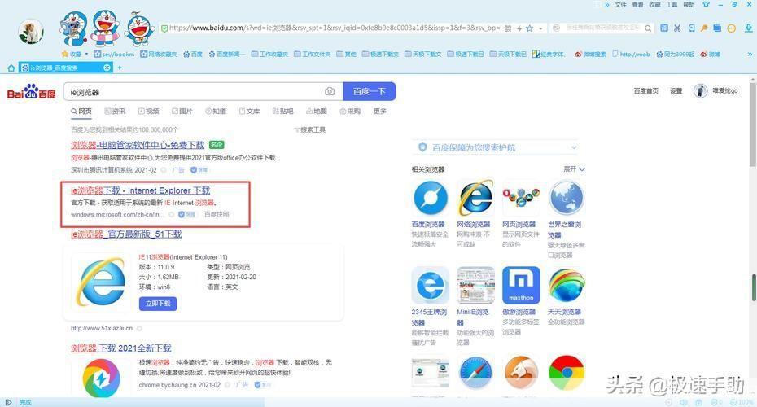The width and height of the screenshot is (757, 407).
Task: Switch to the 贴吧 search tab
Action: (x=283, y=111)
